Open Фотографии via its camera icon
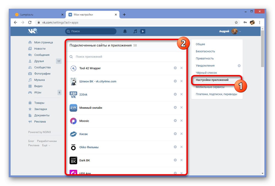 click(x=30, y=73)
